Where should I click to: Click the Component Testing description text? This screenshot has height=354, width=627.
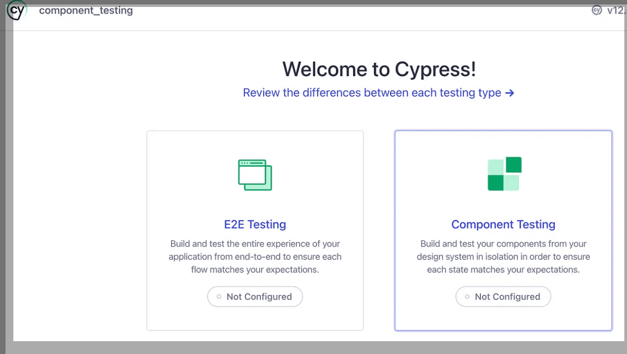tap(503, 257)
